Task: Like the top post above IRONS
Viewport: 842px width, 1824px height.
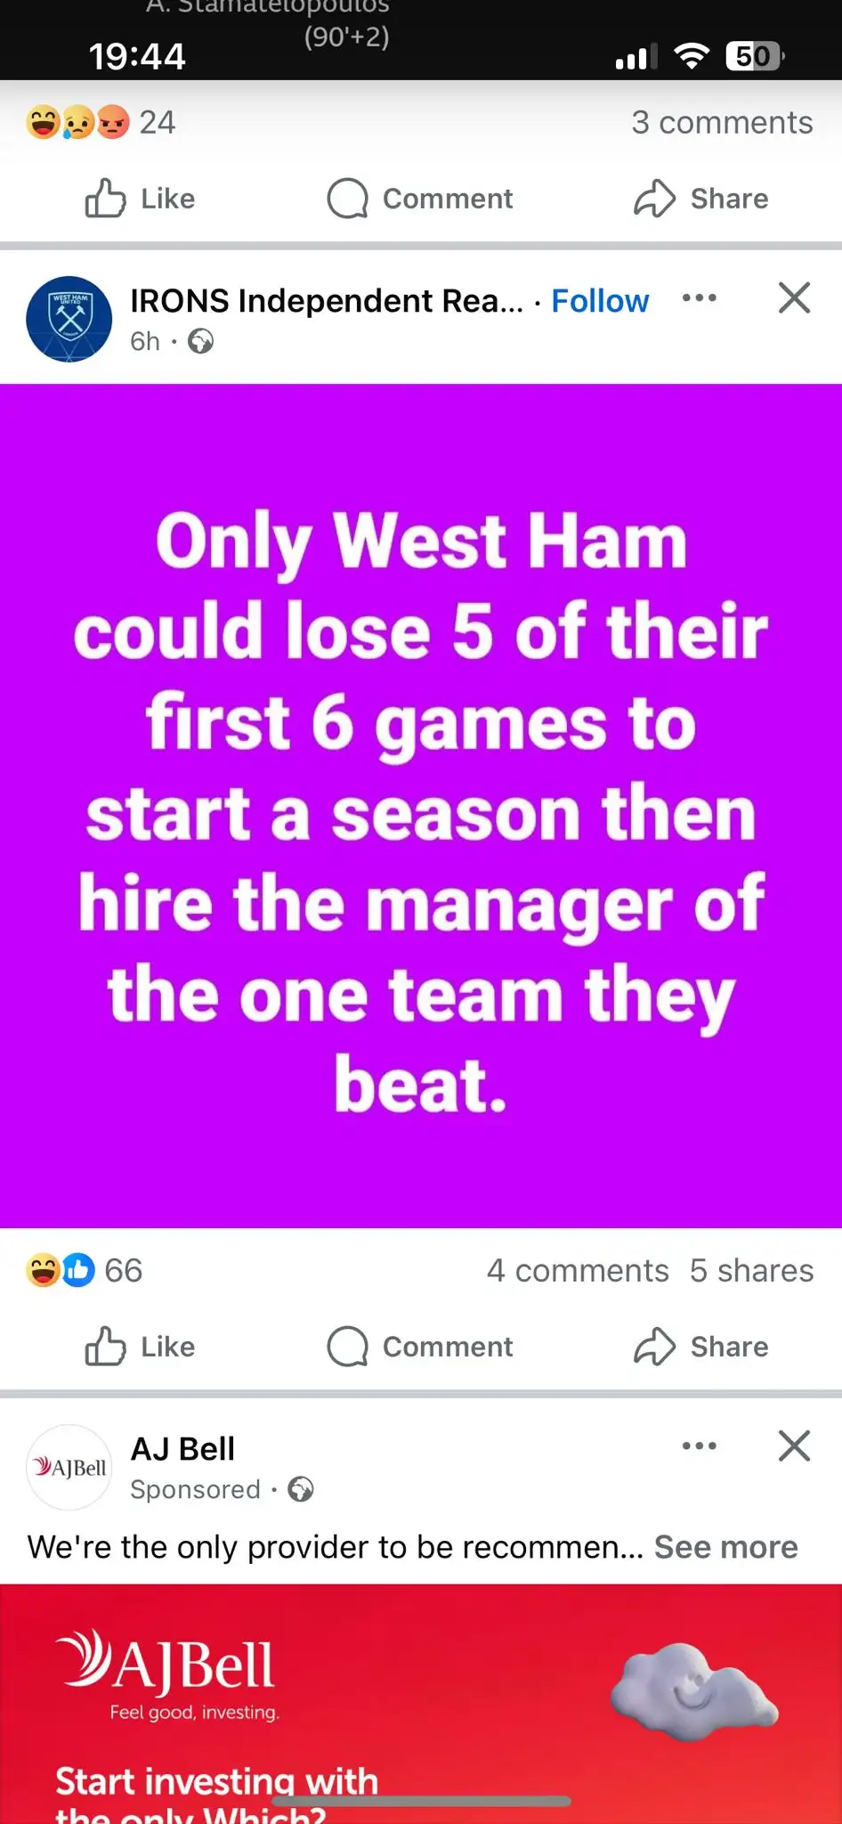Action: (140, 198)
